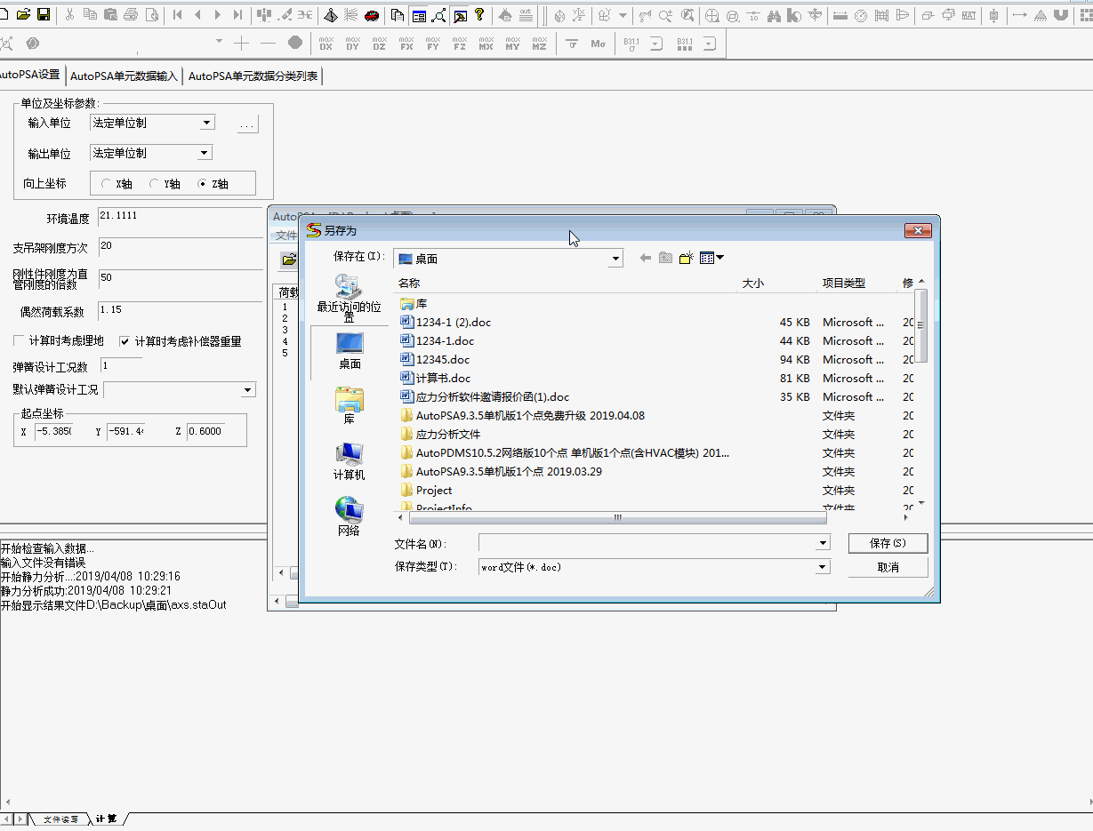Show max DX displacement icon
Viewport: 1093px width, 831px height.
(326, 43)
